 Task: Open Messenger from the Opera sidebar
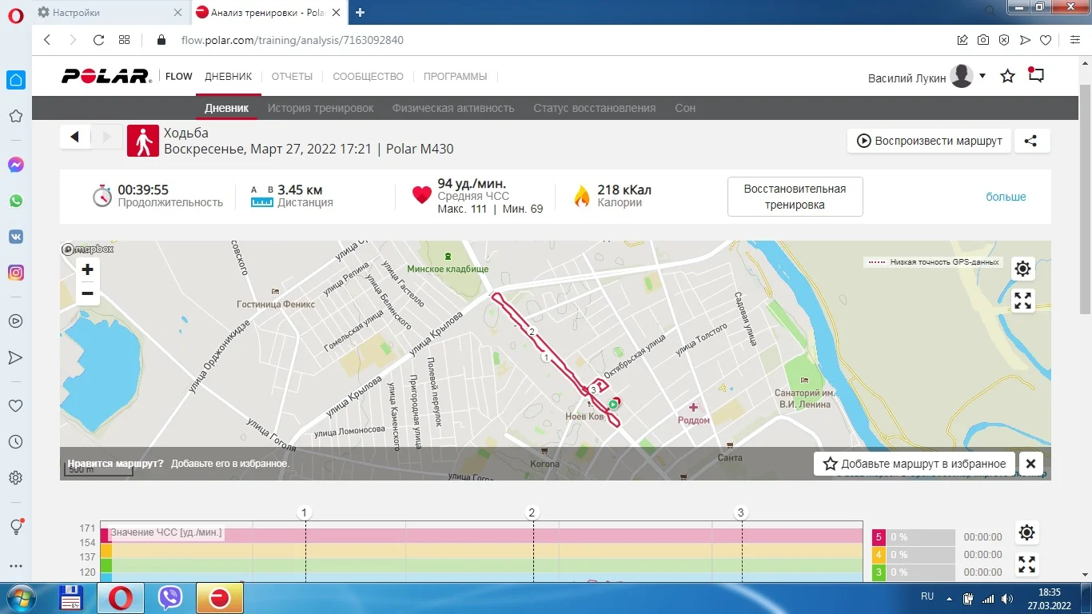click(15, 165)
